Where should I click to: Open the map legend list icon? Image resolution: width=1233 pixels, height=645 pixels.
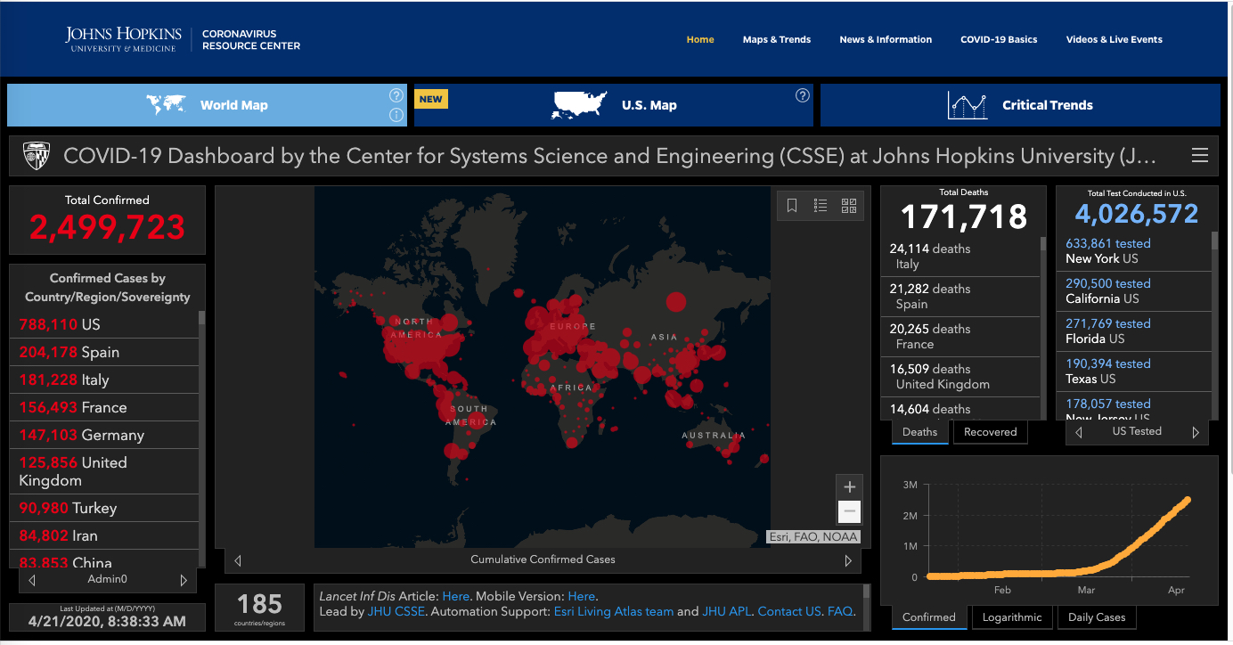point(821,206)
